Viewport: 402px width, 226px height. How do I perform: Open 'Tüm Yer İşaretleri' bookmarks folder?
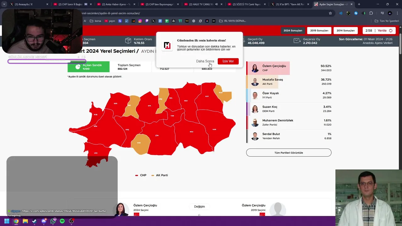click(x=387, y=21)
